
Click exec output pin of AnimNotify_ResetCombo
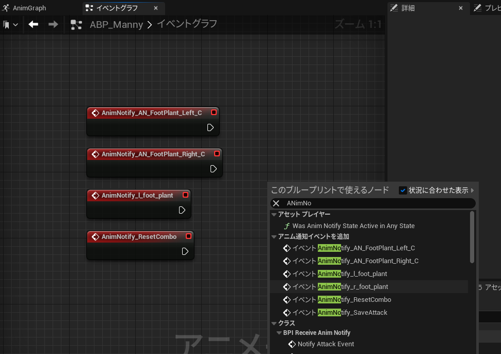(x=185, y=251)
